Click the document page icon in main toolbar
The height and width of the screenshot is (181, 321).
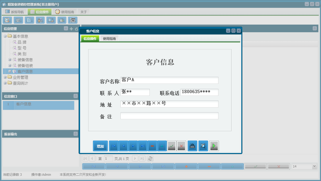(29, 20)
